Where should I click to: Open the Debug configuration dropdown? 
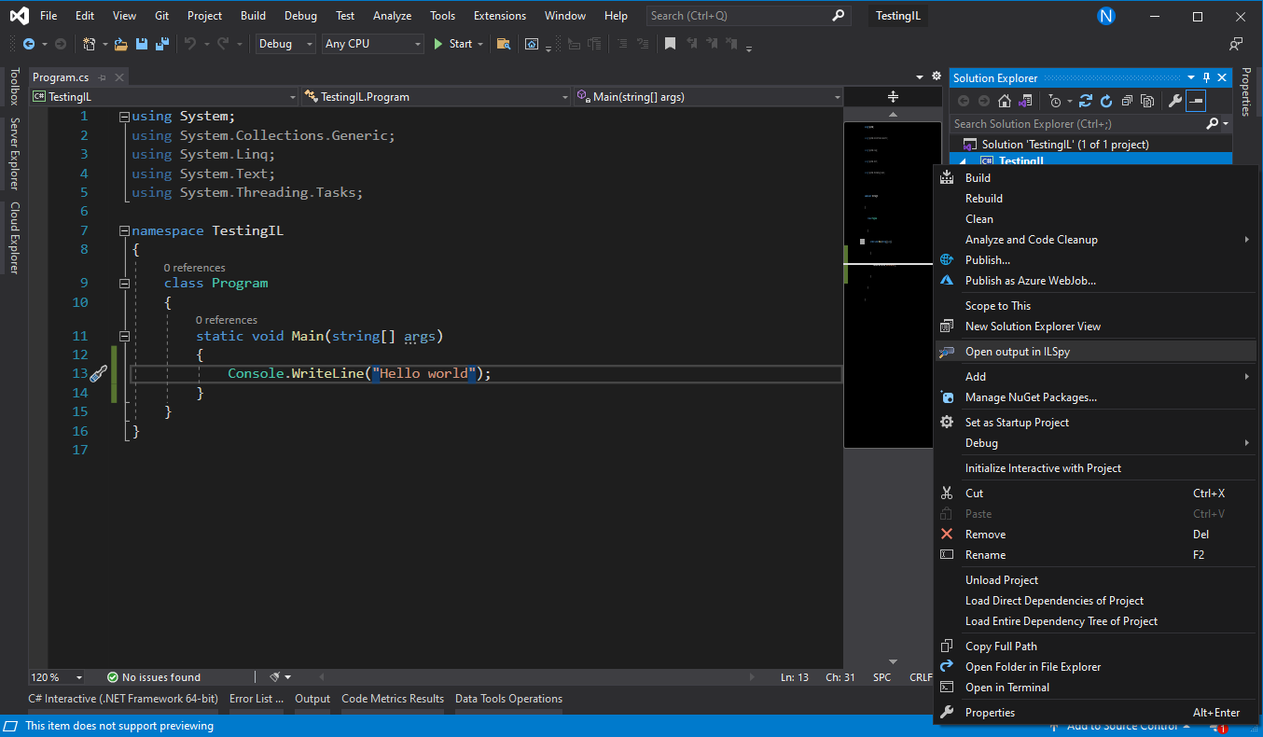pyautogui.click(x=285, y=44)
